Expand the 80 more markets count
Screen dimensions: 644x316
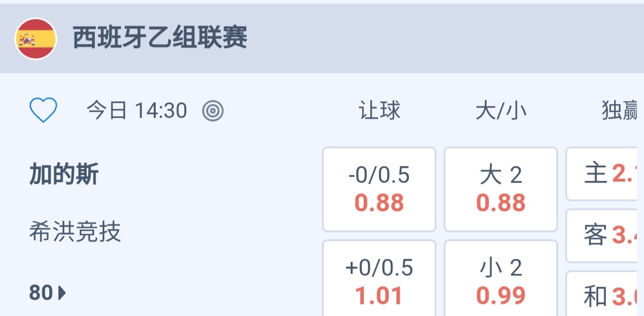[x=41, y=293]
